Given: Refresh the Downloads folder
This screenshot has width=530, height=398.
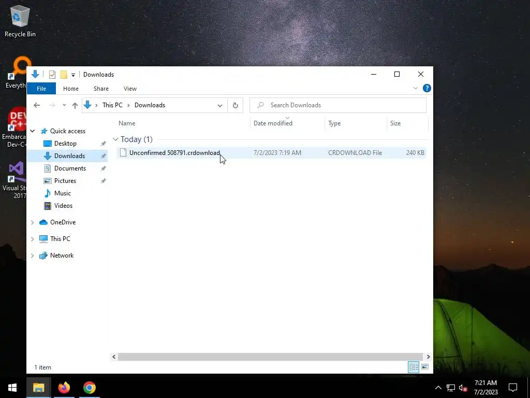Looking at the screenshot, I should (235, 105).
